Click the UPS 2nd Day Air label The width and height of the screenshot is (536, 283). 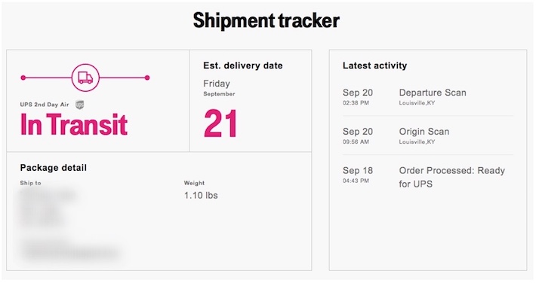45,105
